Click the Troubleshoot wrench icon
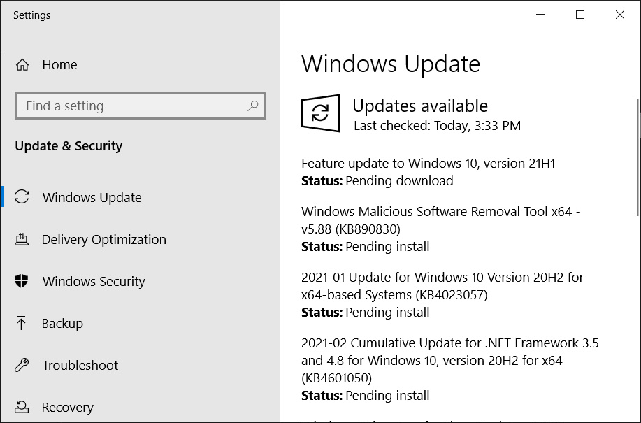The height and width of the screenshot is (423, 641). click(x=22, y=365)
